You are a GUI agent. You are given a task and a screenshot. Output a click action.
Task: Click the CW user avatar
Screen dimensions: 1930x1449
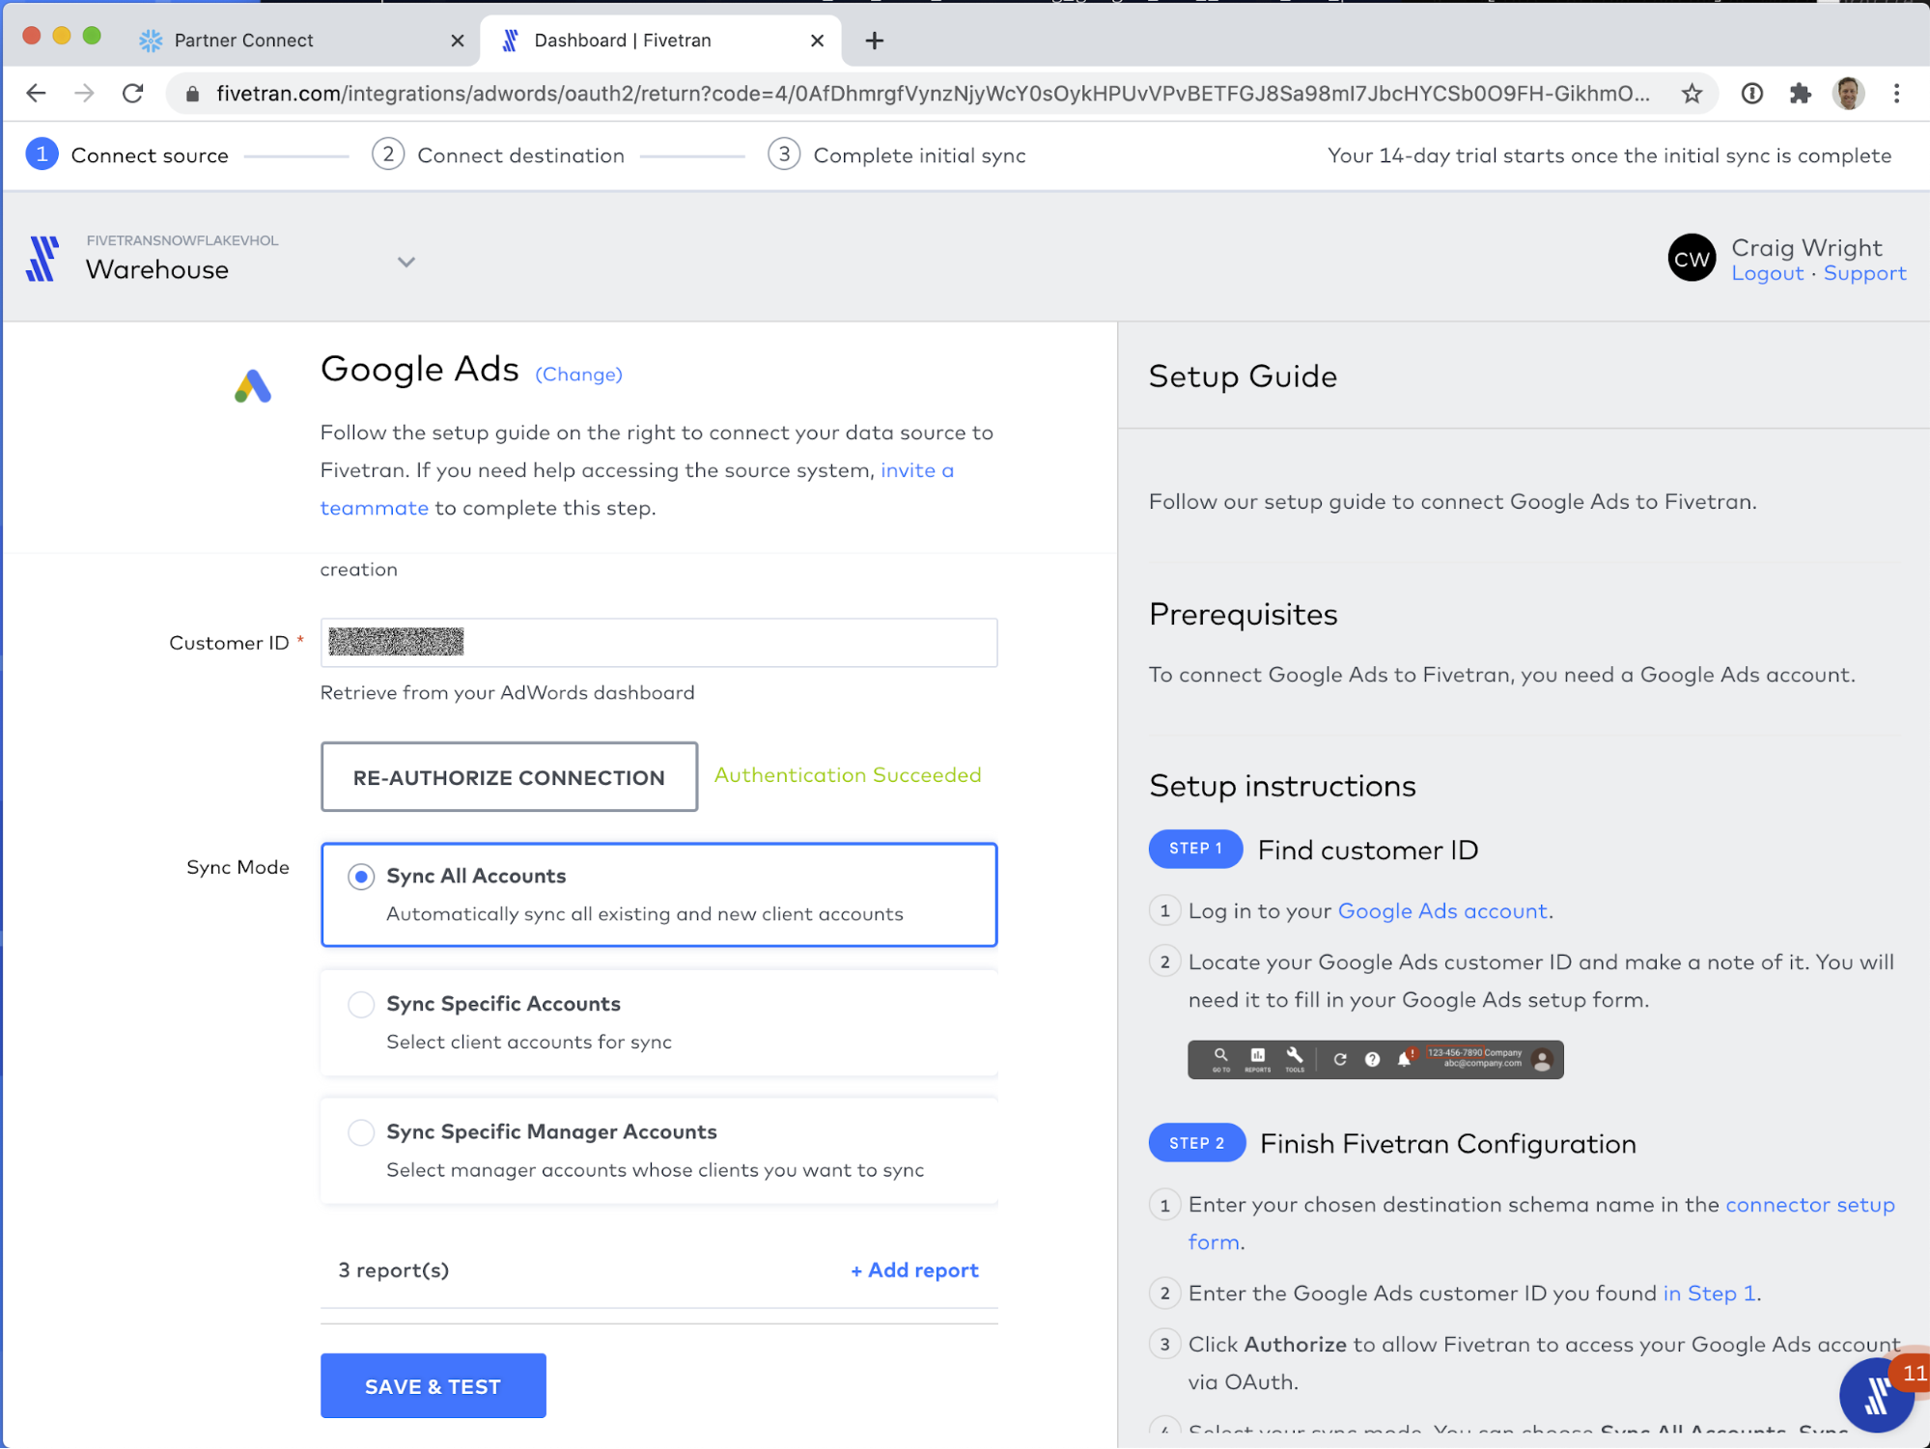point(1692,259)
